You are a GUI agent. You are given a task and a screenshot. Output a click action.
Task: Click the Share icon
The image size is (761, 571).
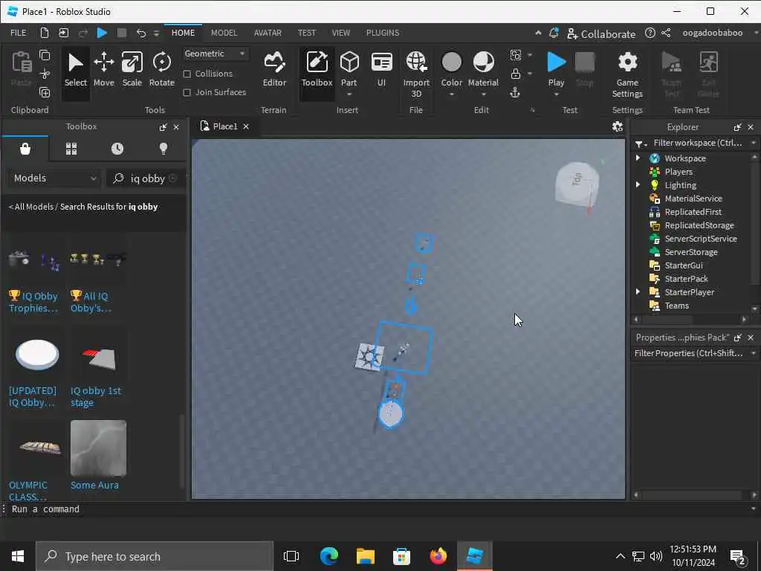point(667,33)
